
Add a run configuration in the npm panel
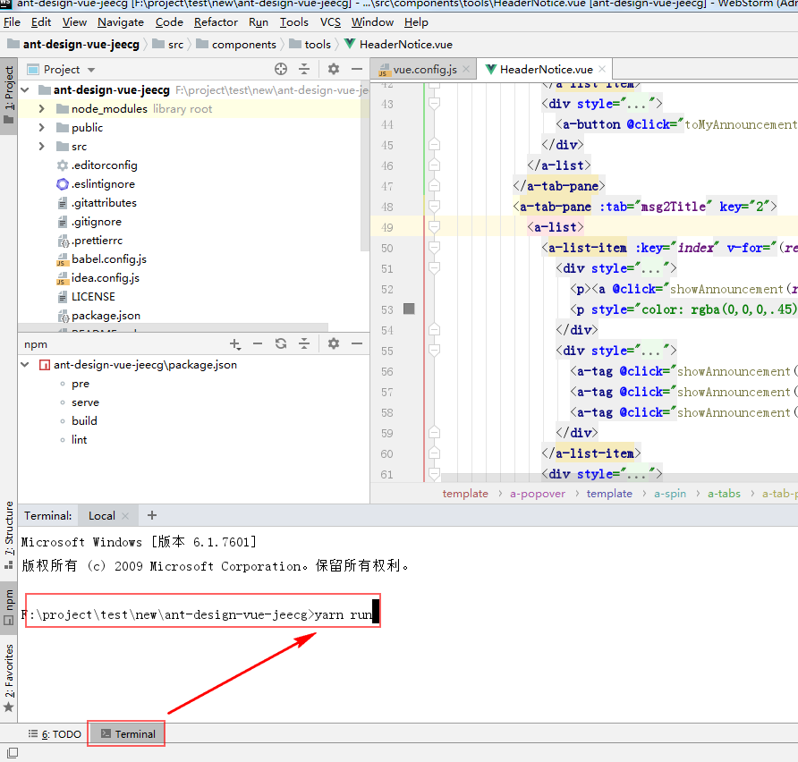[x=234, y=343]
